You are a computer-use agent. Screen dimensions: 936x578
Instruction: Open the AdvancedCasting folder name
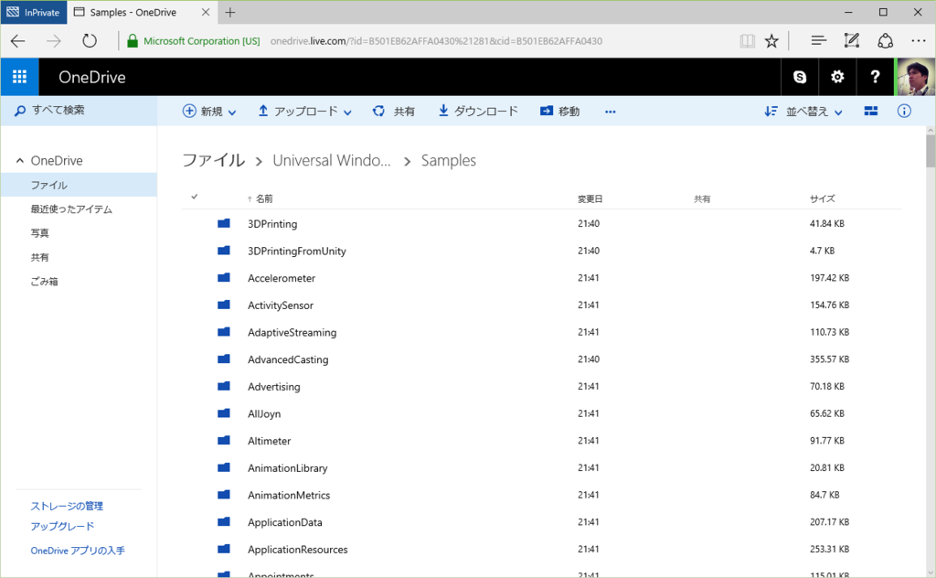pyautogui.click(x=288, y=359)
